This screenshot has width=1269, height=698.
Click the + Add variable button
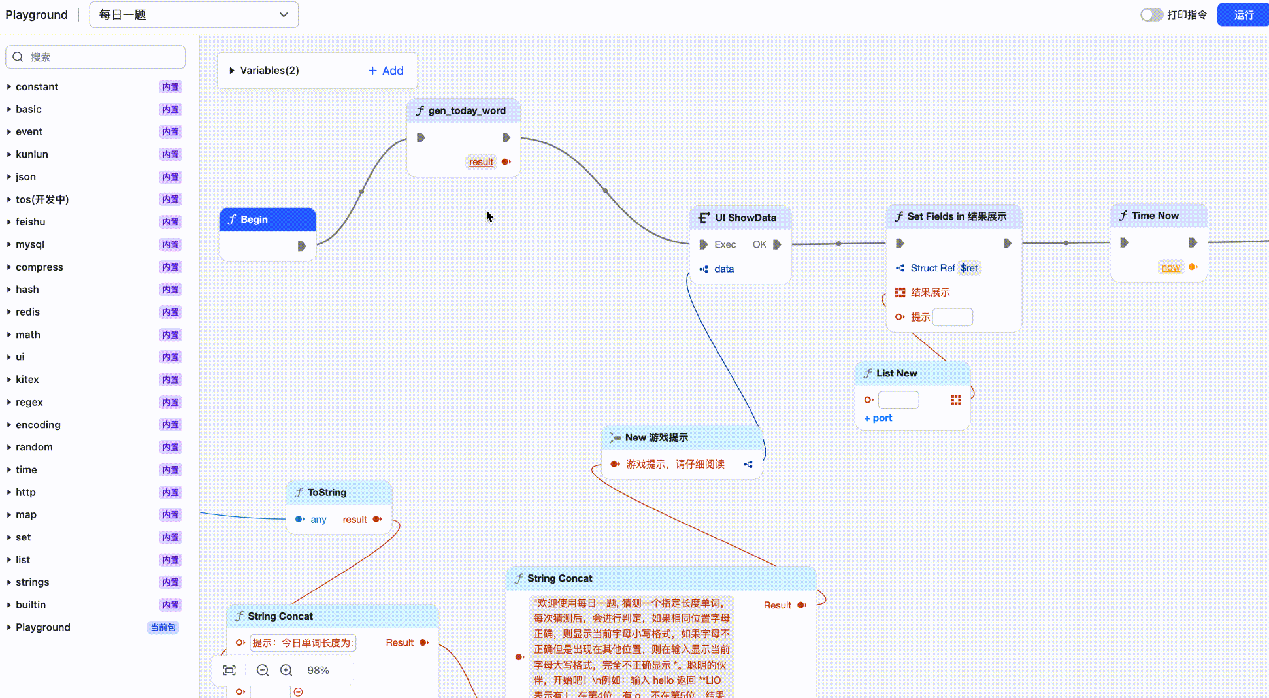pyautogui.click(x=386, y=71)
